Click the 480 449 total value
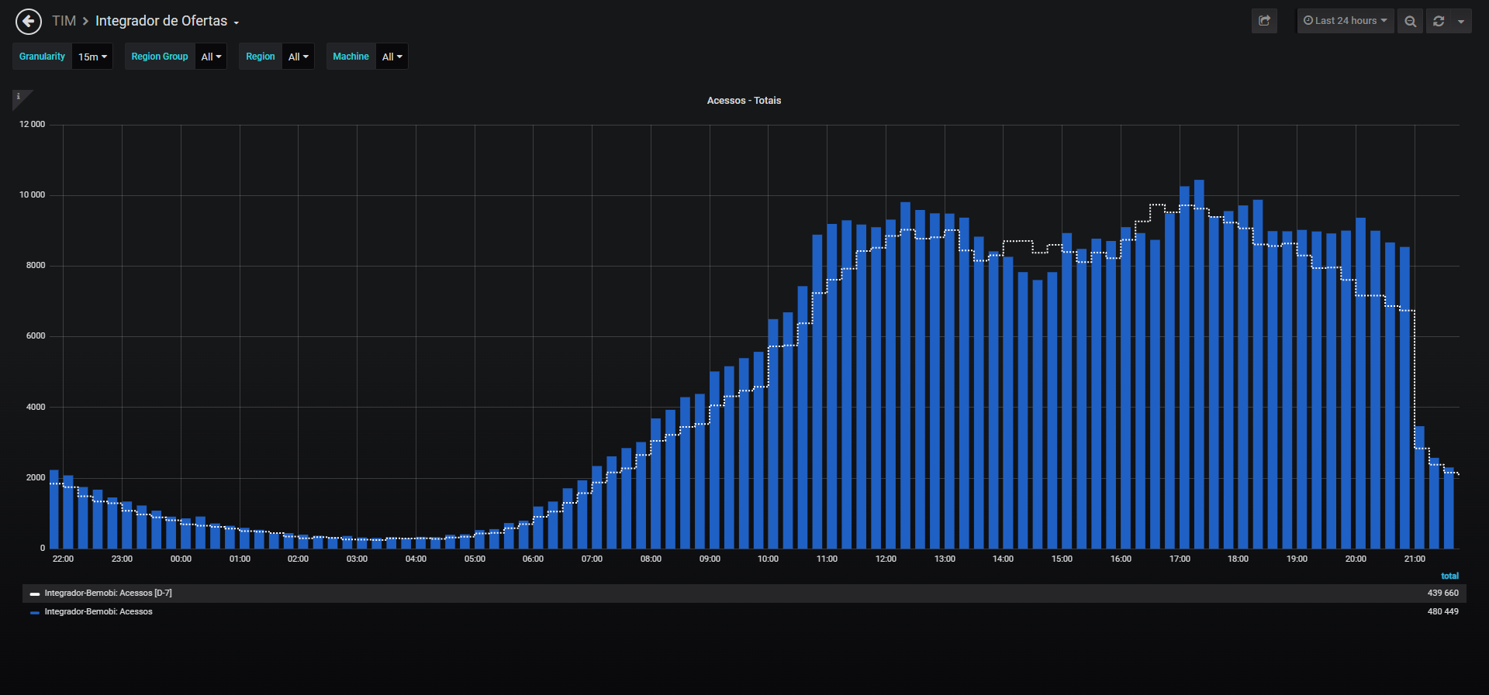The image size is (1489, 695). pyautogui.click(x=1442, y=612)
